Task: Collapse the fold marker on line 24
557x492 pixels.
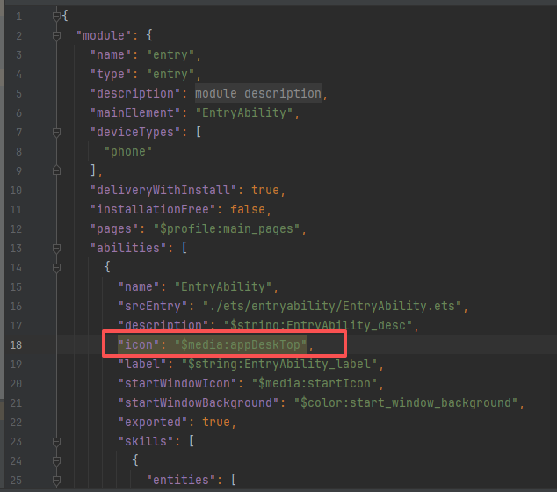Action: pyautogui.click(x=56, y=460)
